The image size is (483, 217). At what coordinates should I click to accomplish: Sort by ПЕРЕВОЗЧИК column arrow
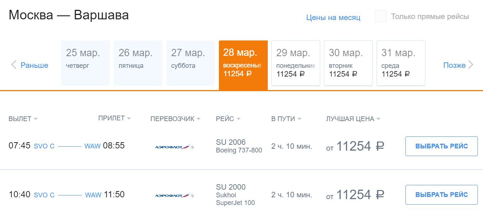click(x=198, y=119)
